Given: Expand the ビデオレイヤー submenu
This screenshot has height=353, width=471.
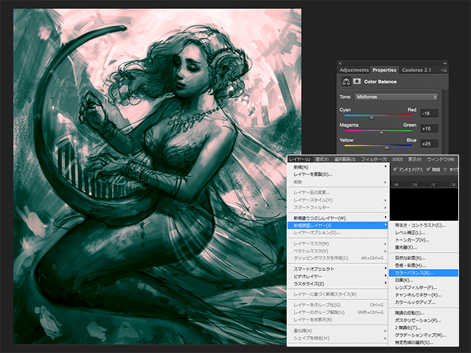Looking at the screenshot, I should [338, 276].
